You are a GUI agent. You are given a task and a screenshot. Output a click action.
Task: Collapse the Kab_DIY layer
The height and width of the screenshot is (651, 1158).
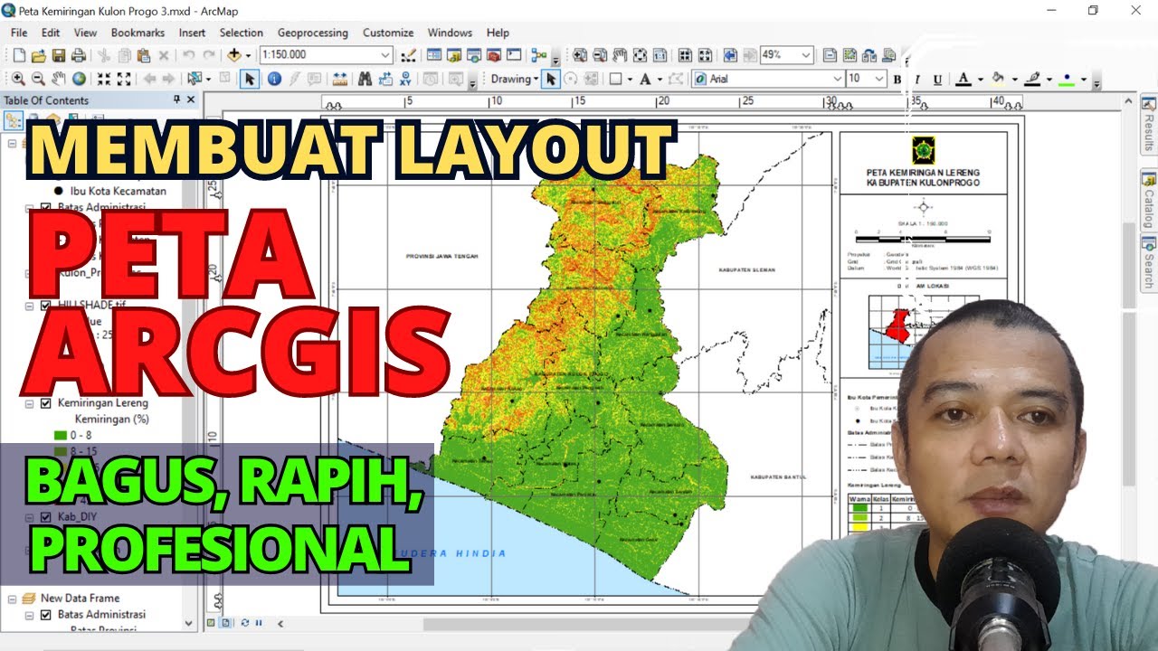(29, 517)
